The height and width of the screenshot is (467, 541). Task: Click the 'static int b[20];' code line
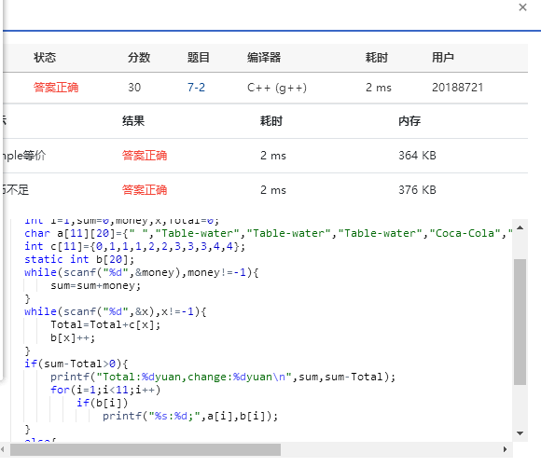[x=79, y=259]
